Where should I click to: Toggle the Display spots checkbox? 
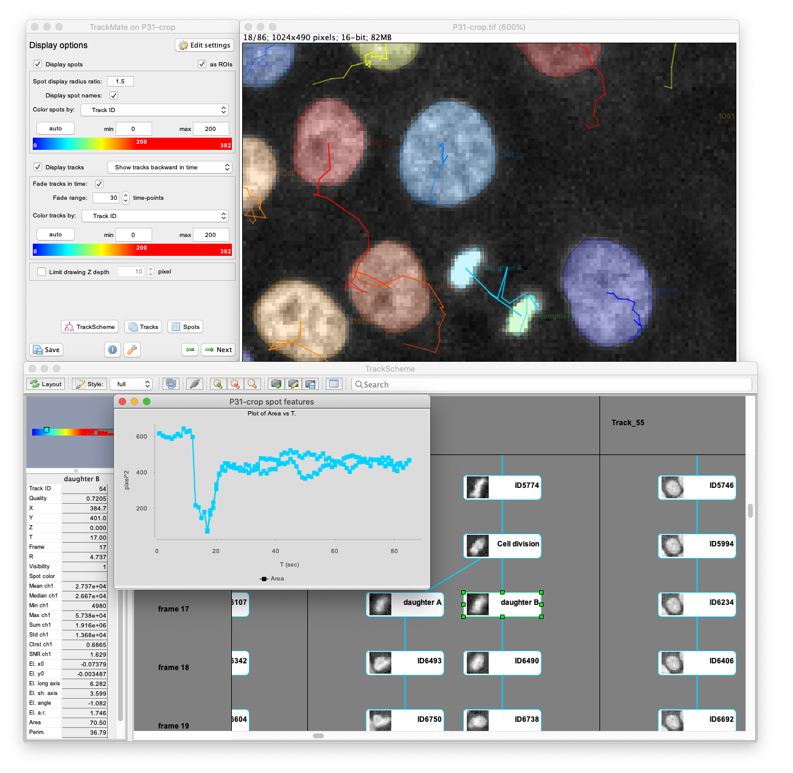[37, 64]
